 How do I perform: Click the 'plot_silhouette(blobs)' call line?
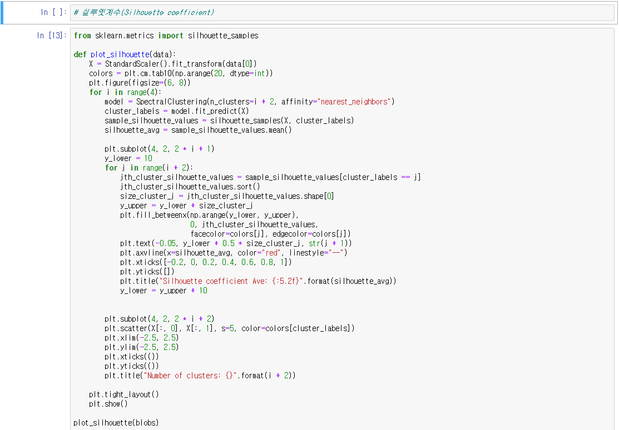(116, 424)
